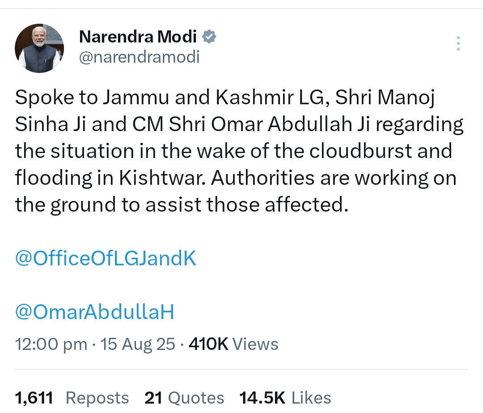Open the @narendramodi handle

pos(139,57)
